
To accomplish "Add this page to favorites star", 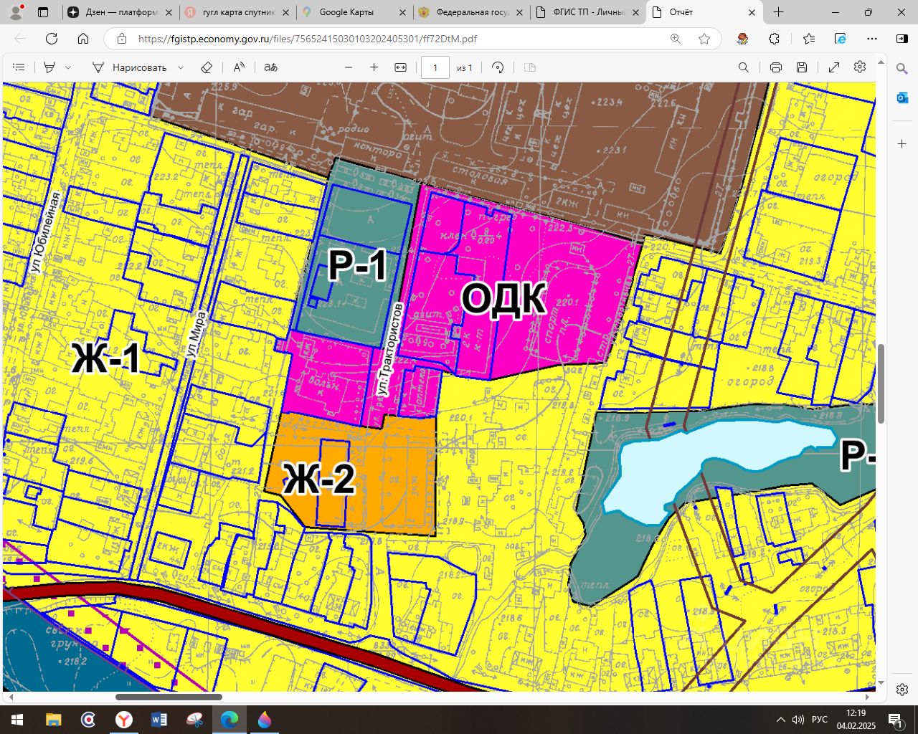I will click(704, 39).
